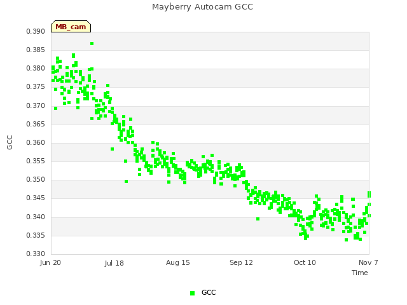Click the Time axis title
This screenshot has height=305, width=407.
tap(360, 273)
